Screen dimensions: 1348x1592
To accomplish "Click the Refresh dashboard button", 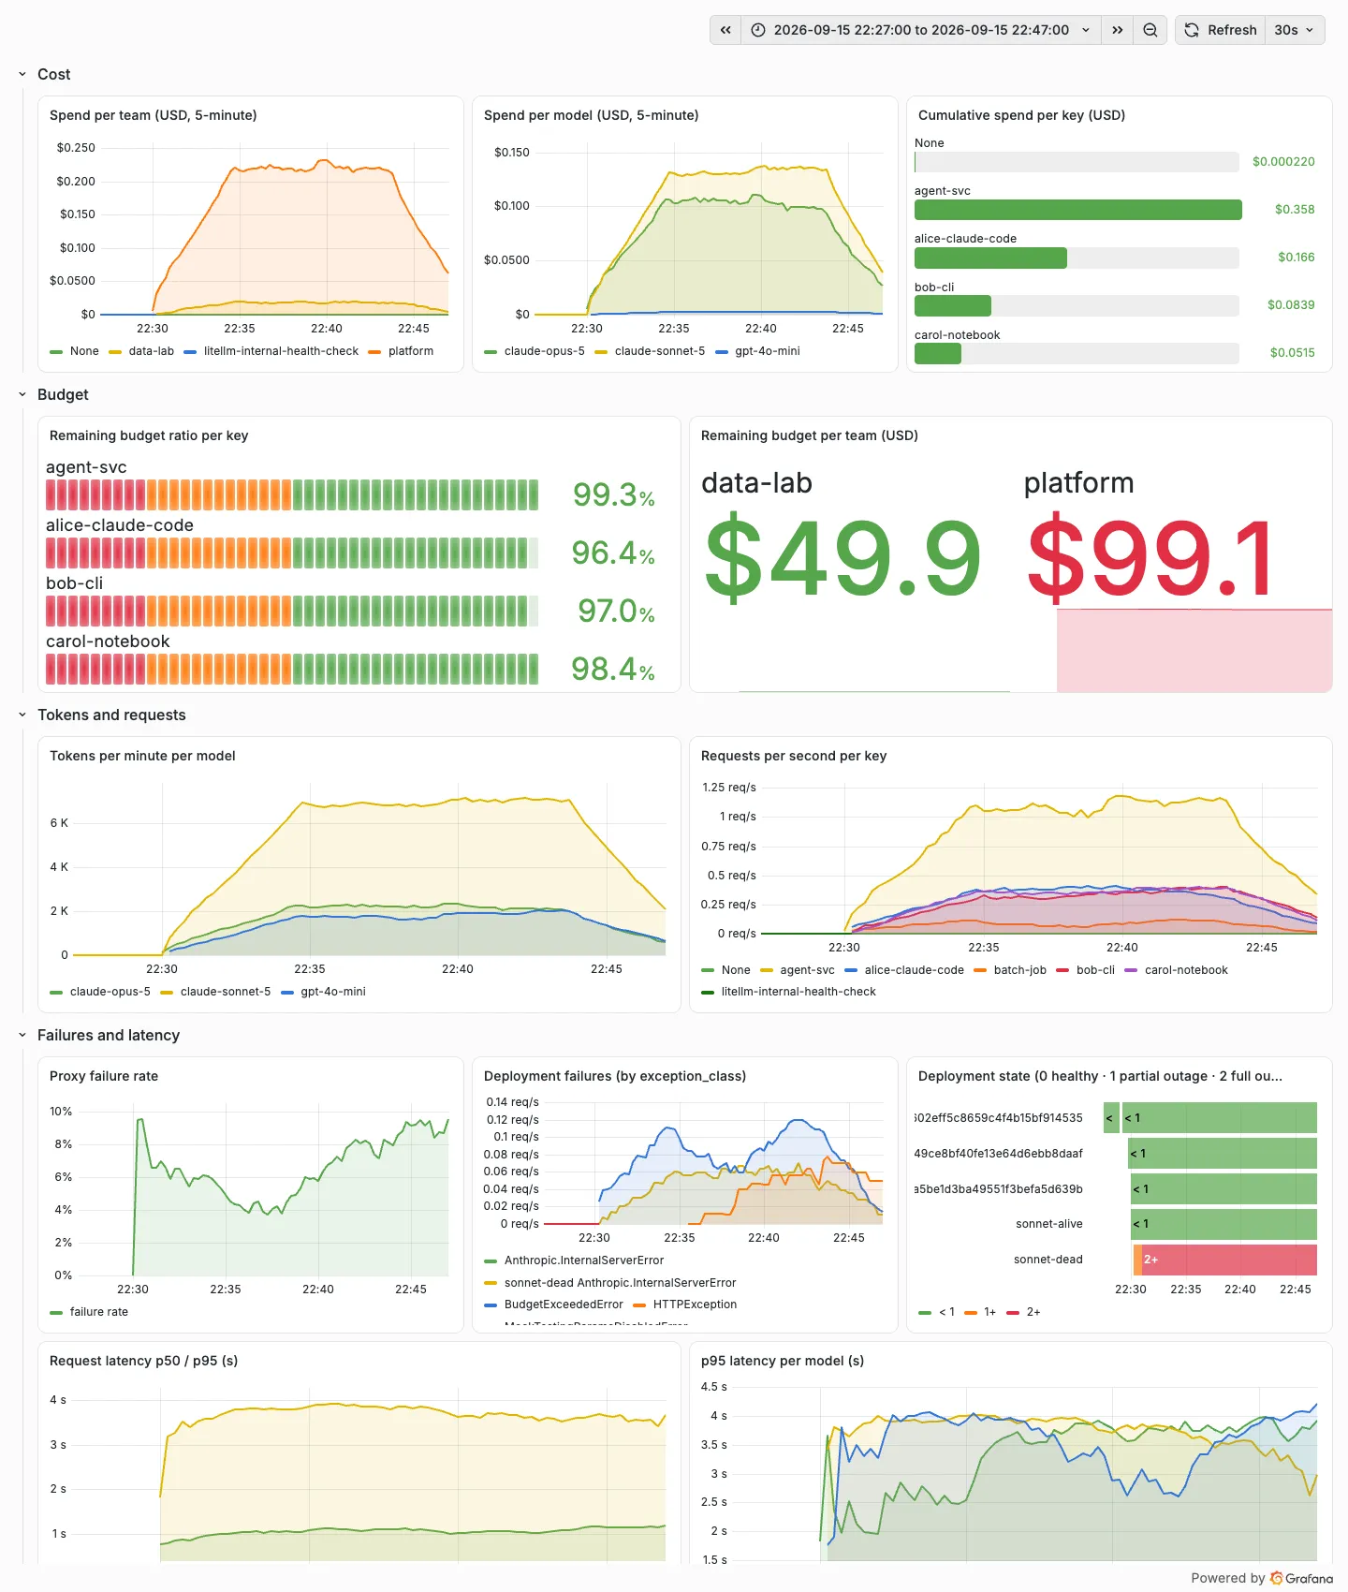I will (1221, 30).
